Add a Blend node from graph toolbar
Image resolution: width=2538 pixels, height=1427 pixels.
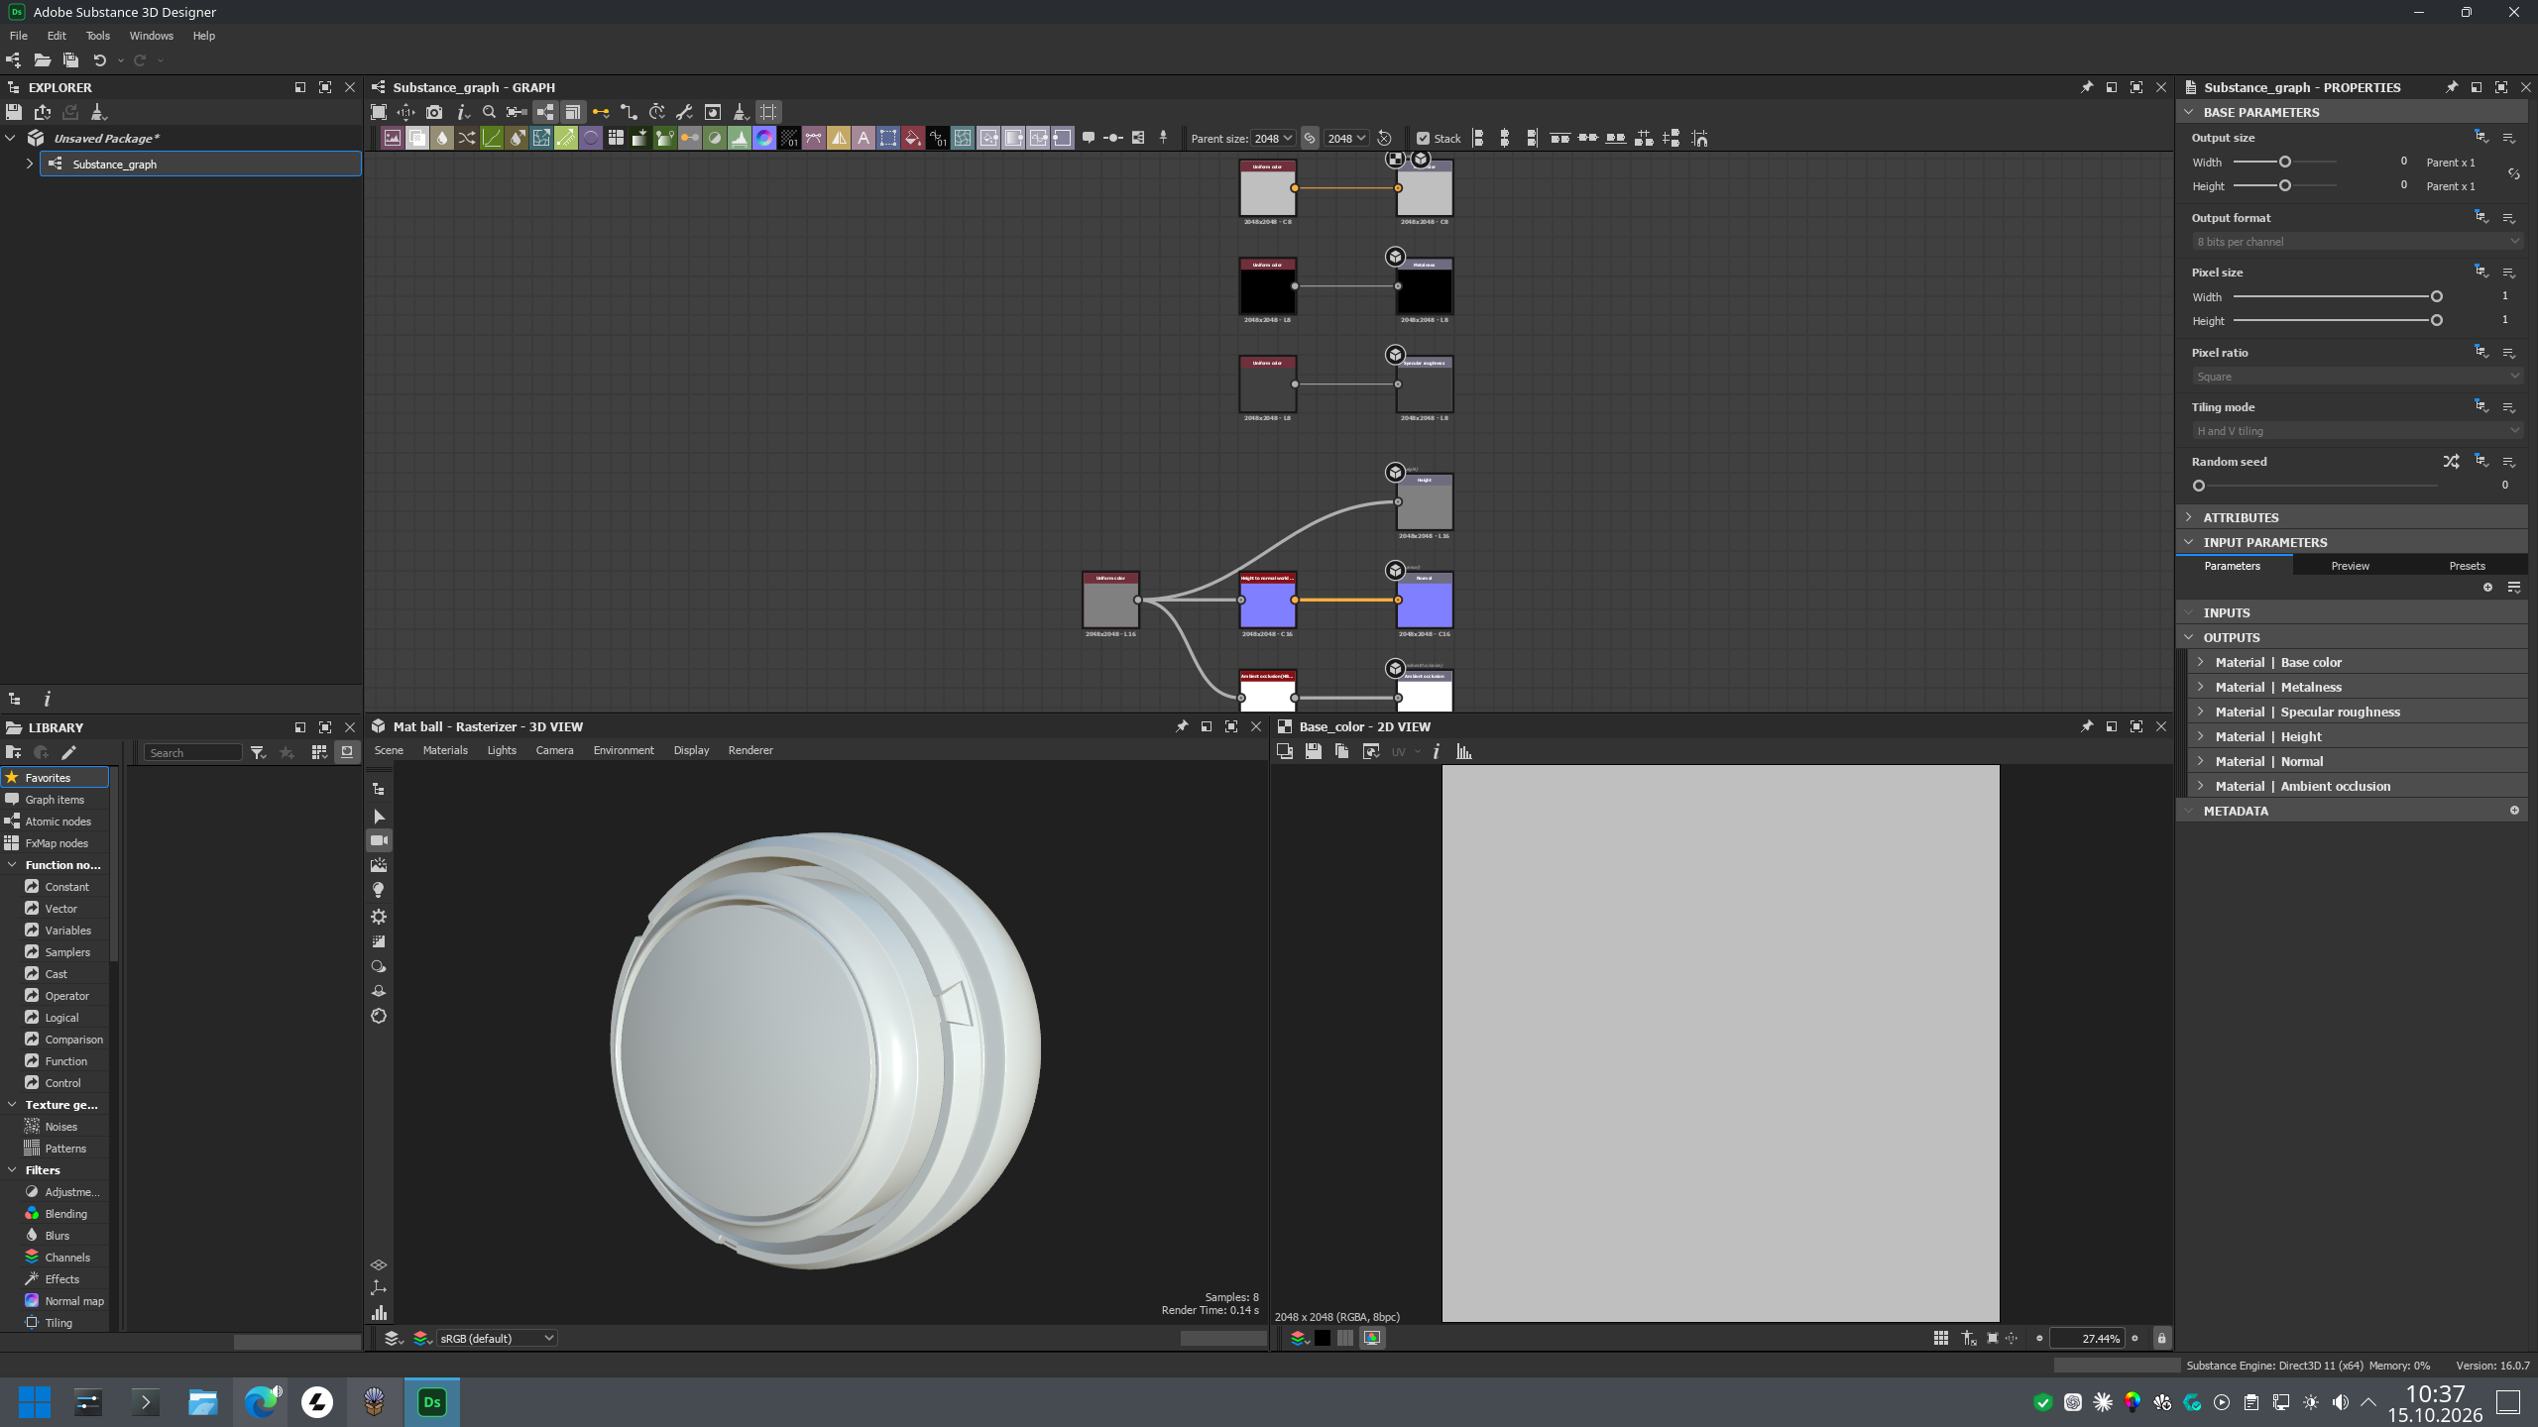(417, 138)
